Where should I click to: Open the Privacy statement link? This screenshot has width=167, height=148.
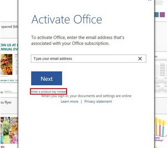98,101
